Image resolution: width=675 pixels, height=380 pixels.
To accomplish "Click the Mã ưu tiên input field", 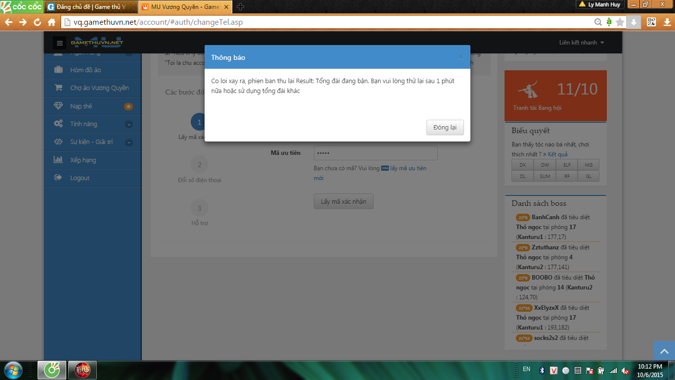I will [376, 153].
